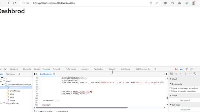Open the Performance tab
The height and width of the screenshot is (112, 200).
pyautogui.click(x=71, y=69)
